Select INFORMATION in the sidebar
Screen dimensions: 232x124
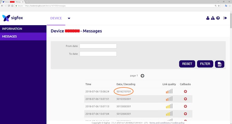pyautogui.click(x=23, y=29)
